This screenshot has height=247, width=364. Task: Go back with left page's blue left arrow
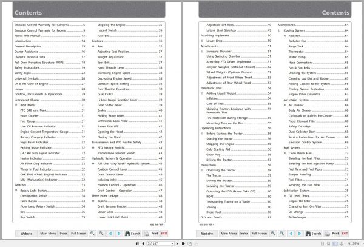point(110,234)
